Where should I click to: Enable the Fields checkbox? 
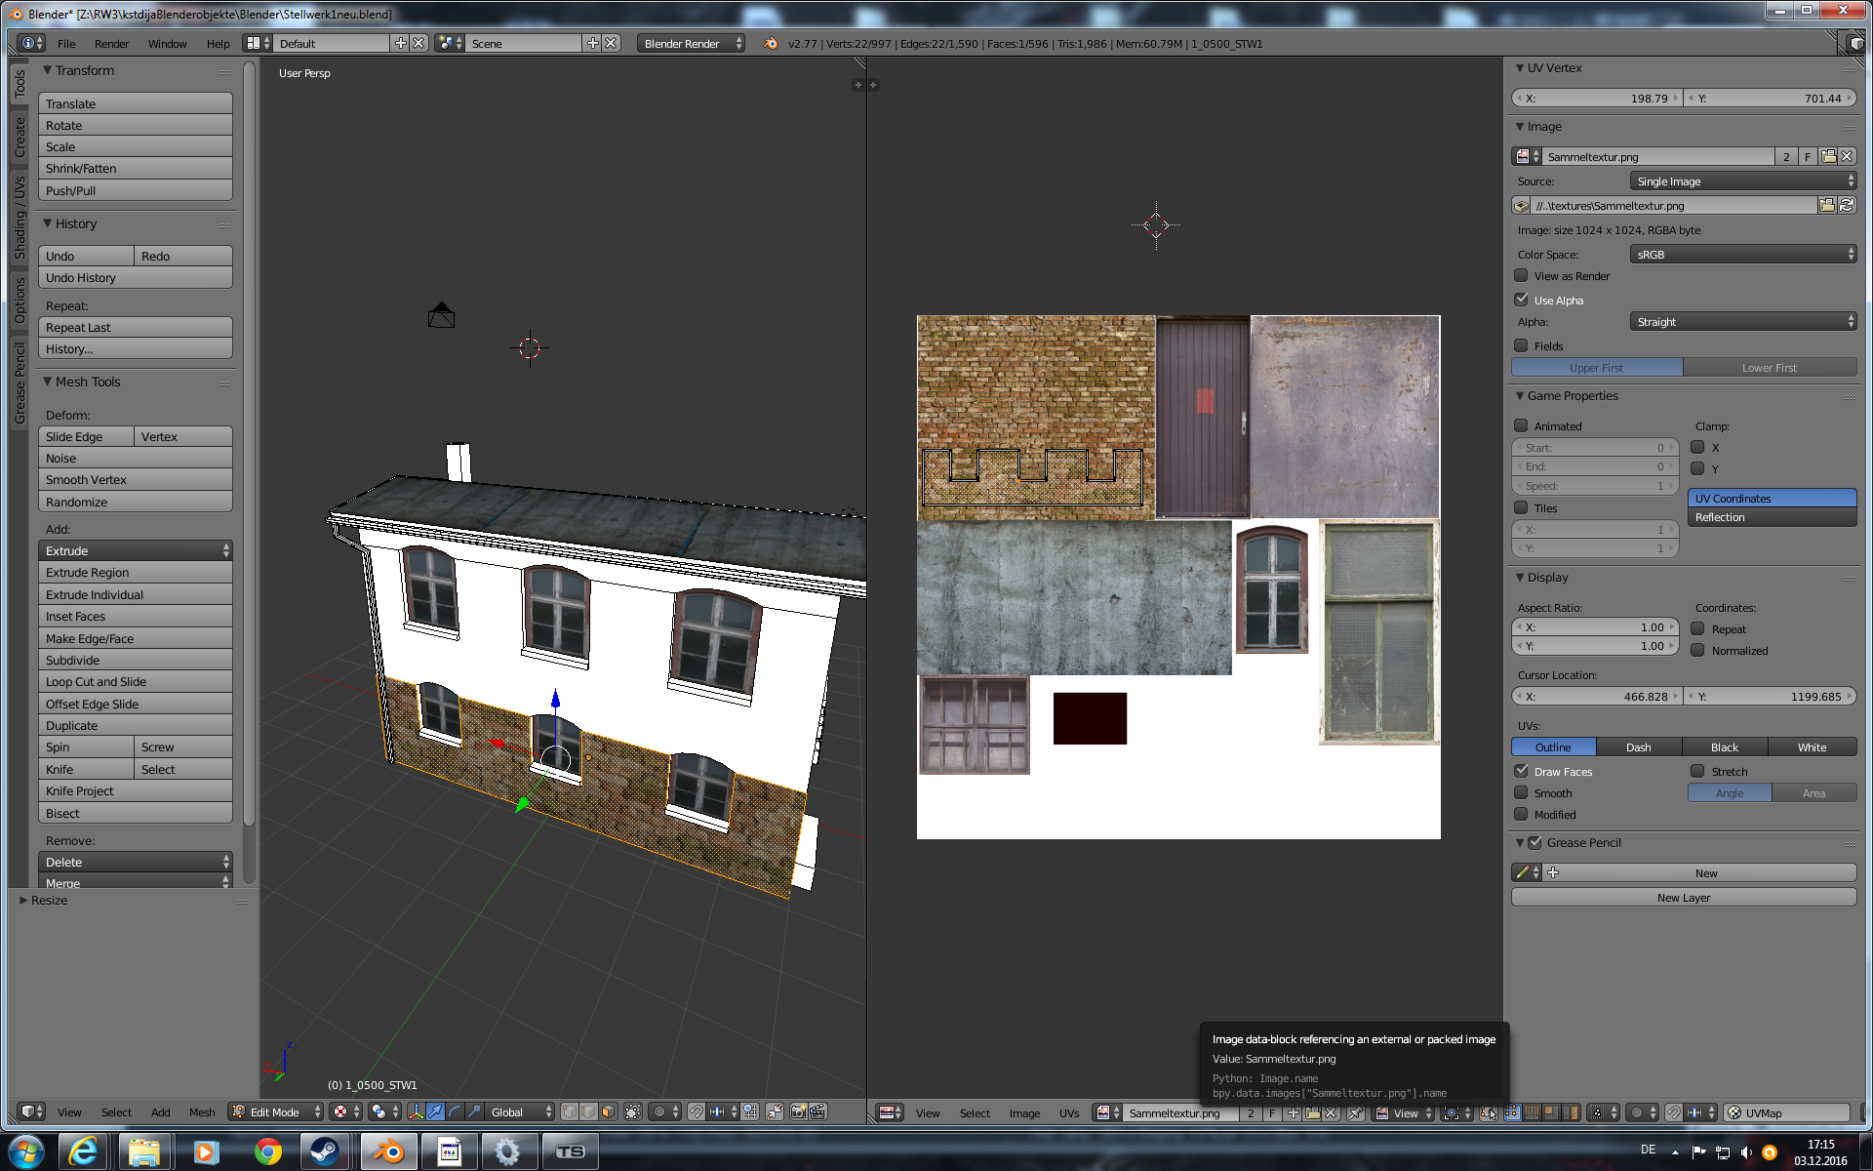tap(1521, 345)
